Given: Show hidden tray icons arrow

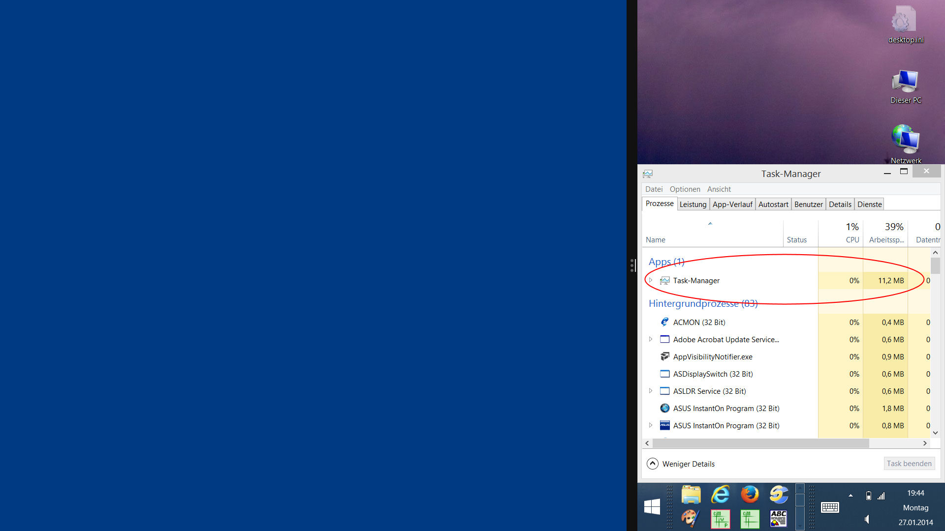Looking at the screenshot, I should click(x=850, y=496).
